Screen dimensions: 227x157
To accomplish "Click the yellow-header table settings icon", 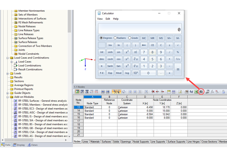I will (x=169, y=92).
